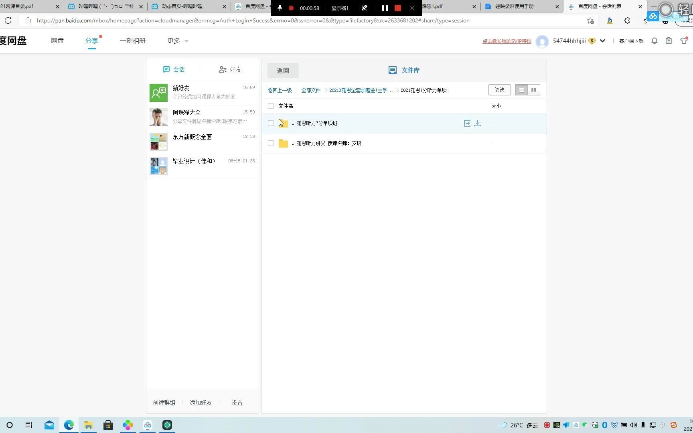Click the browser address bar URL
693x433 pixels.
(253, 20)
